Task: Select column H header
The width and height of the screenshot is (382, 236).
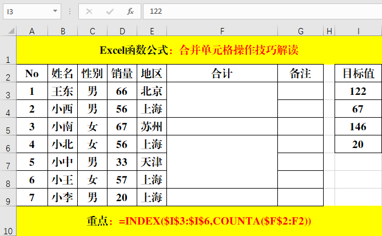Action: (x=329, y=31)
